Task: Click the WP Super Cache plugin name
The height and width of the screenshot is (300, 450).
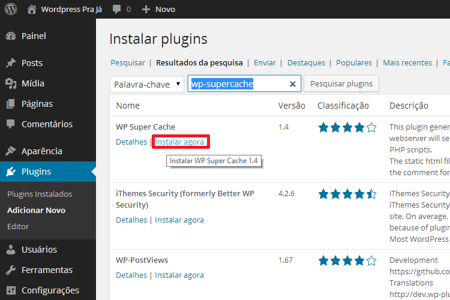Action: click(146, 127)
